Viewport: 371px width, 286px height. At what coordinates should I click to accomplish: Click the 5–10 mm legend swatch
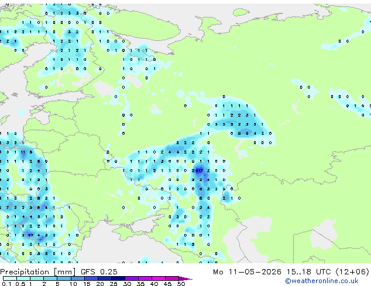click(x=64, y=278)
